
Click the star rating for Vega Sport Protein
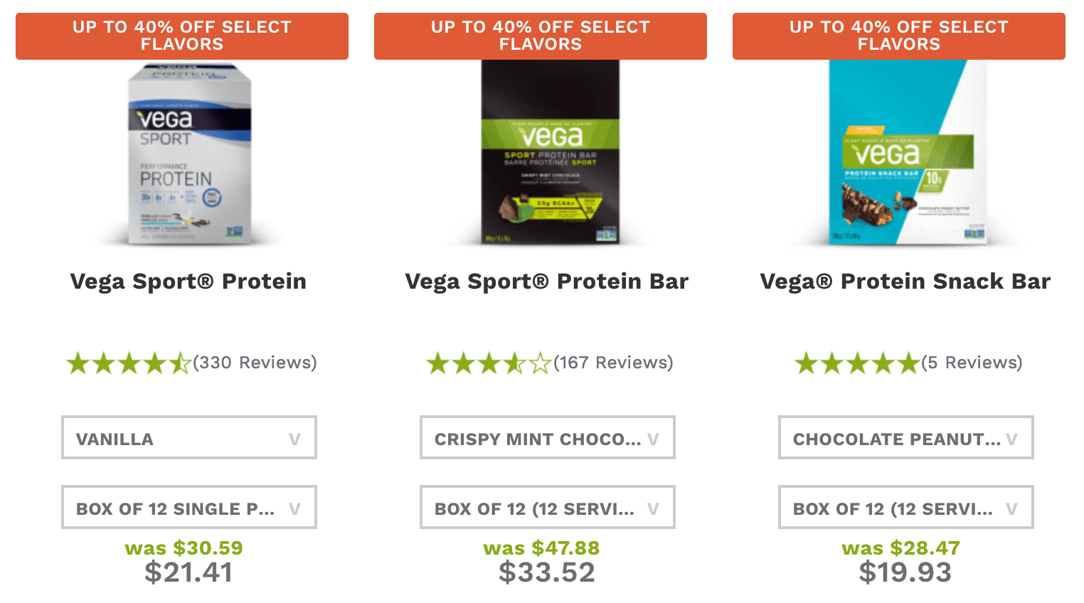click(129, 363)
